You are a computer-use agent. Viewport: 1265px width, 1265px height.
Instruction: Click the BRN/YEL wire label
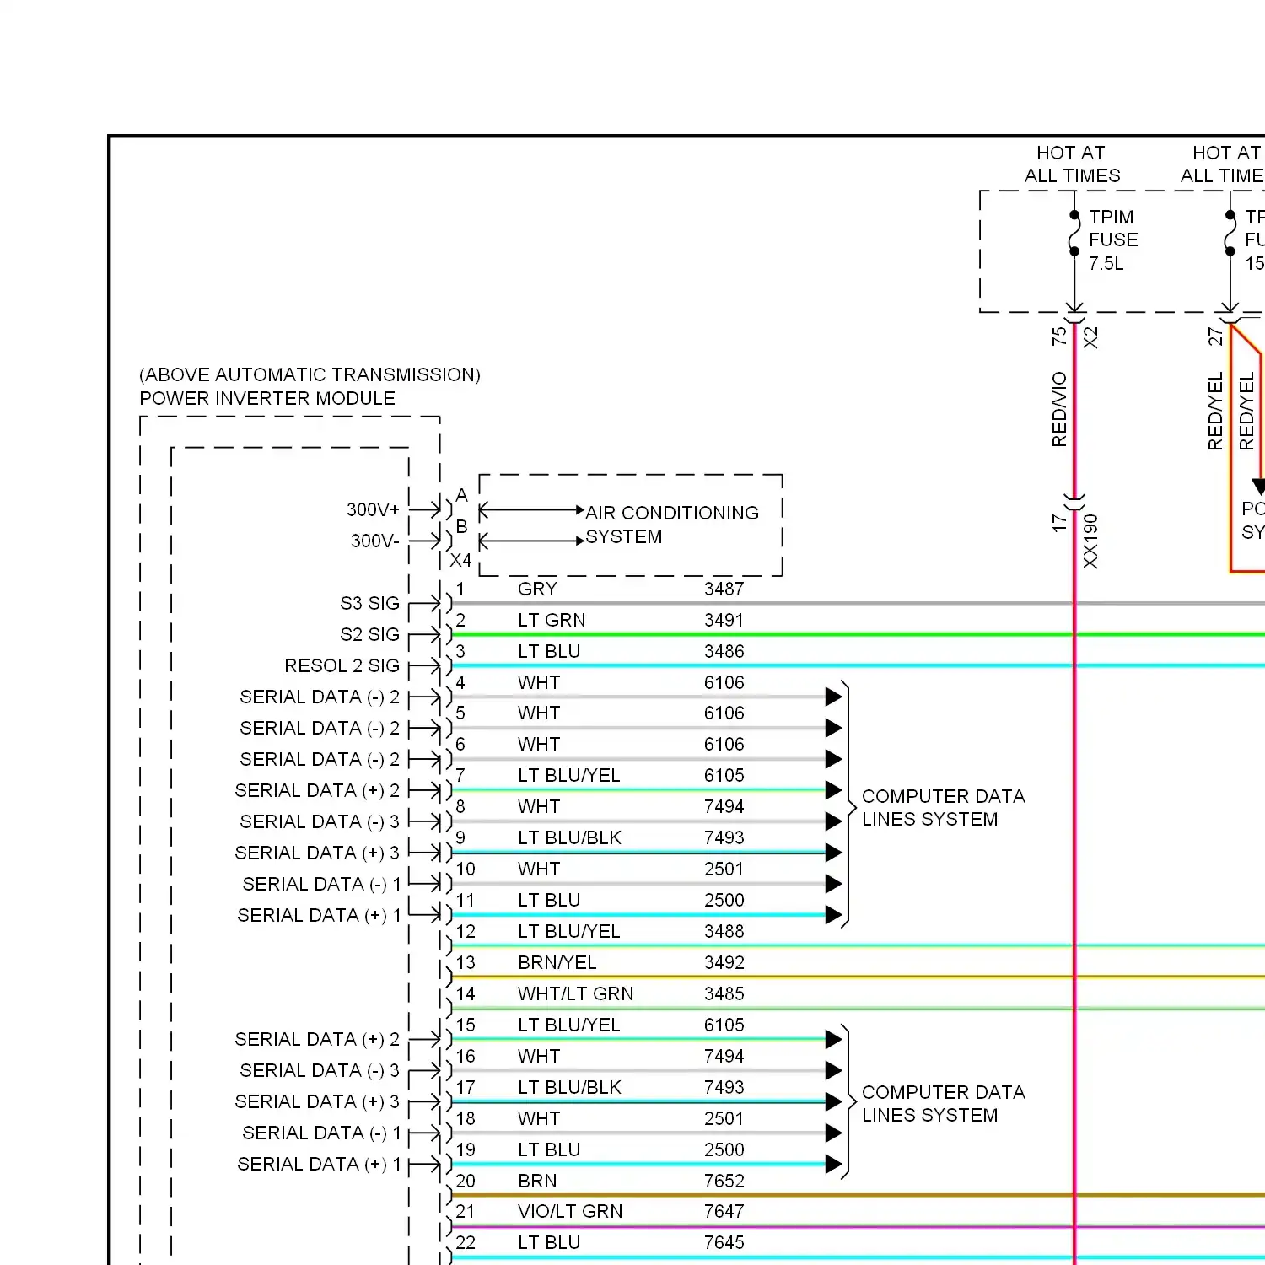pyautogui.click(x=557, y=962)
